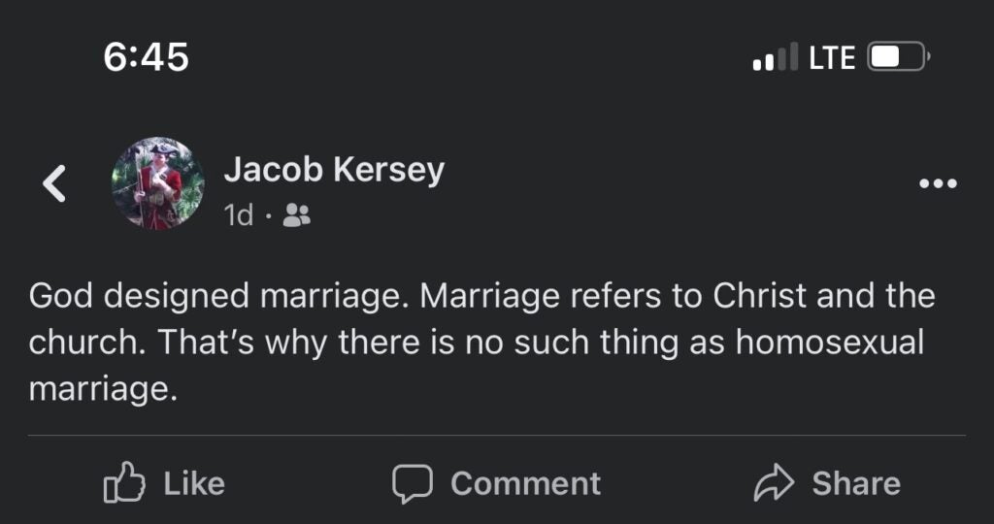This screenshot has height=524, width=994.
Task: Tap the Jacob Kersey name link
Action: (x=334, y=170)
